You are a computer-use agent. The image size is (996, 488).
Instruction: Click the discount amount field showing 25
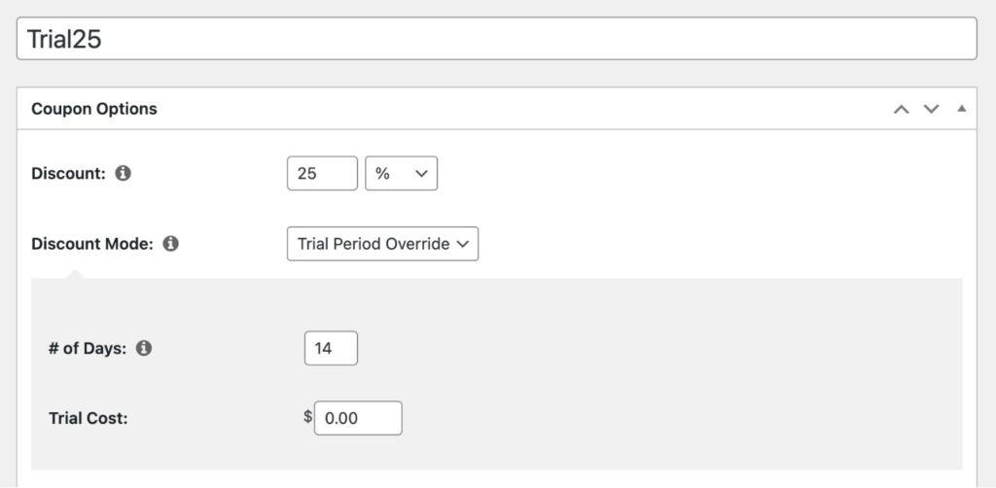tap(322, 174)
